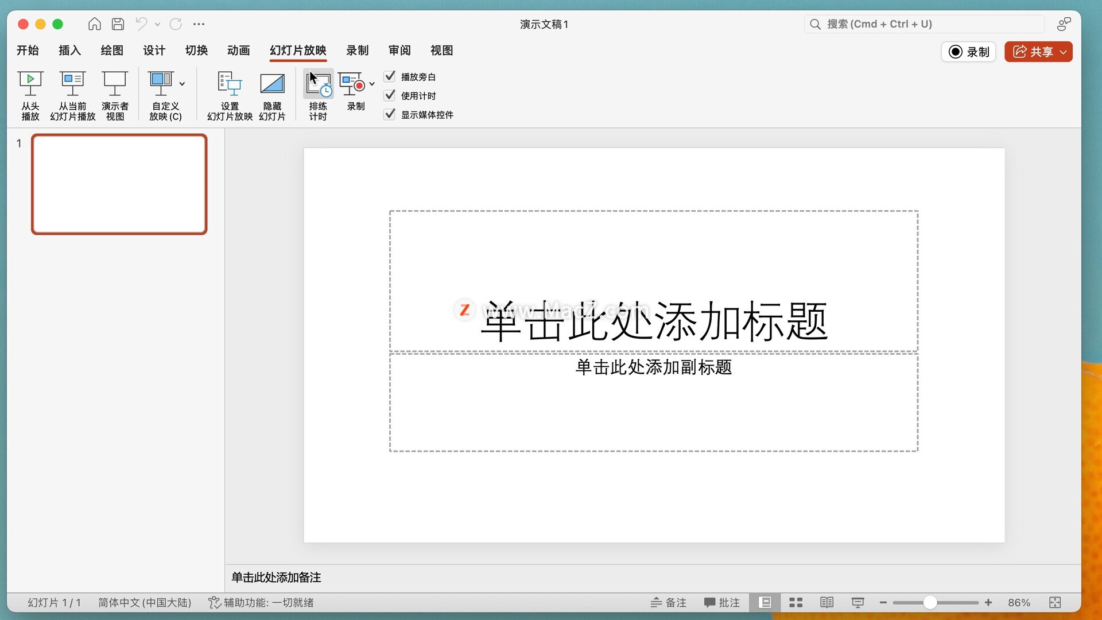Click the ribbon Record (录制) slideshow icon
Image resolution: width=1102 pixels, height=620 pixels.
pos(352,84)
